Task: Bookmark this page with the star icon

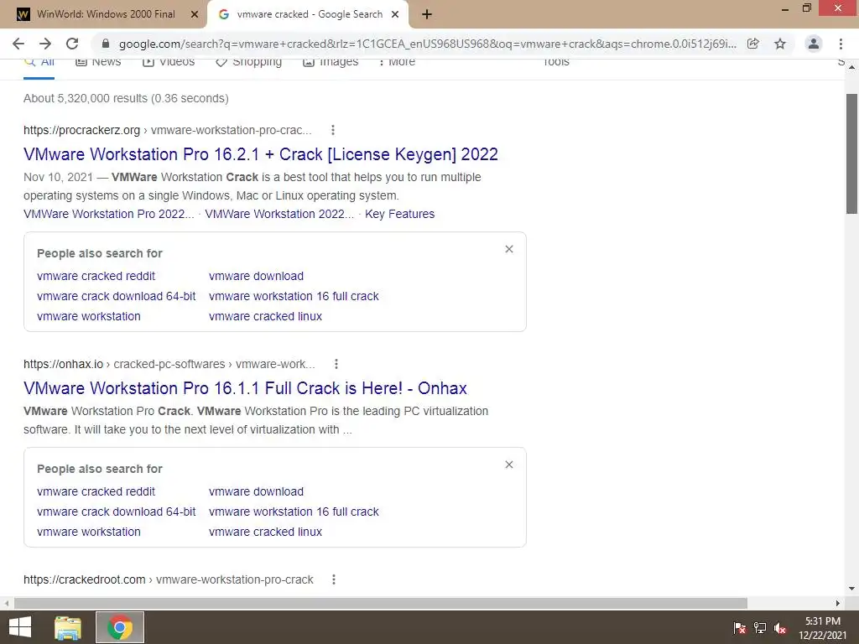Action: pos(780,44)
